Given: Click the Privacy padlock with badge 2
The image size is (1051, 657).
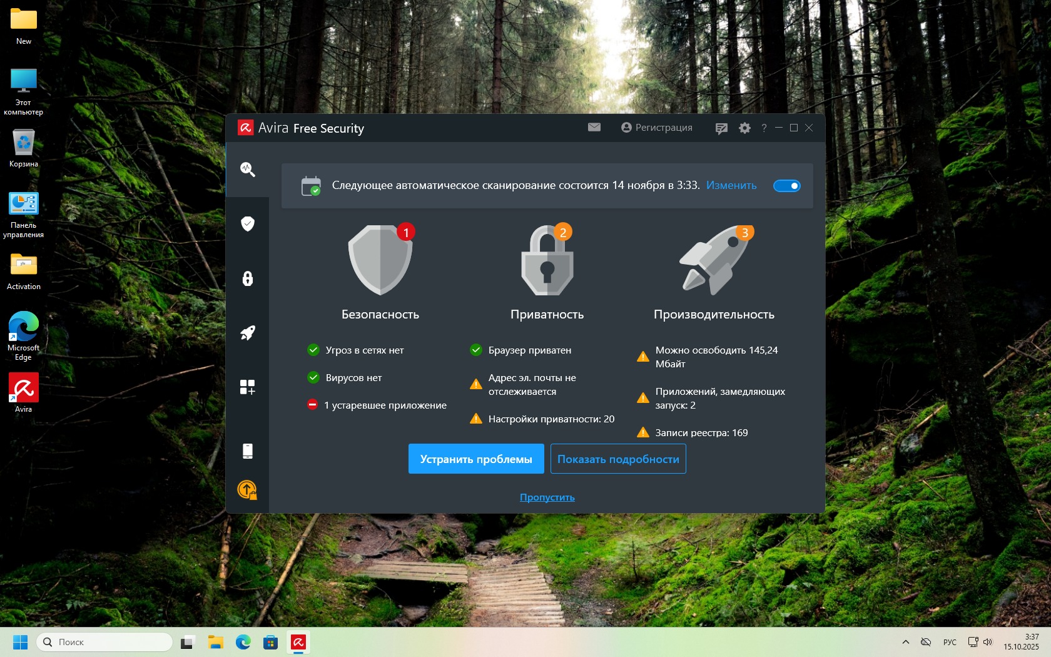Looking at the screenshot, I should coord(547,260).
